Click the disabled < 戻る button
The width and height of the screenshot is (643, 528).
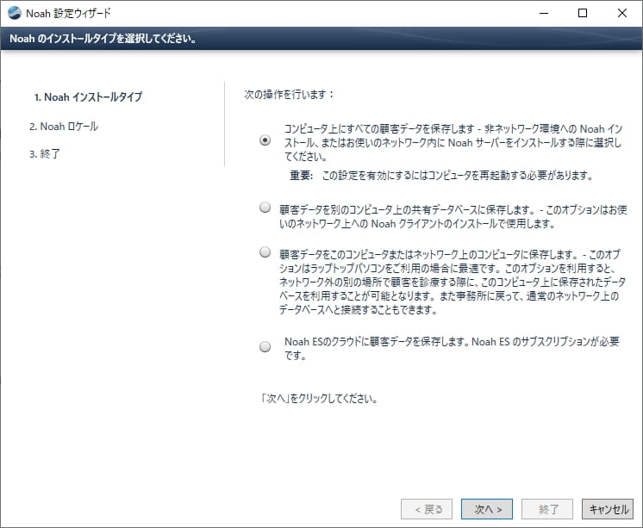click(427, 509)
